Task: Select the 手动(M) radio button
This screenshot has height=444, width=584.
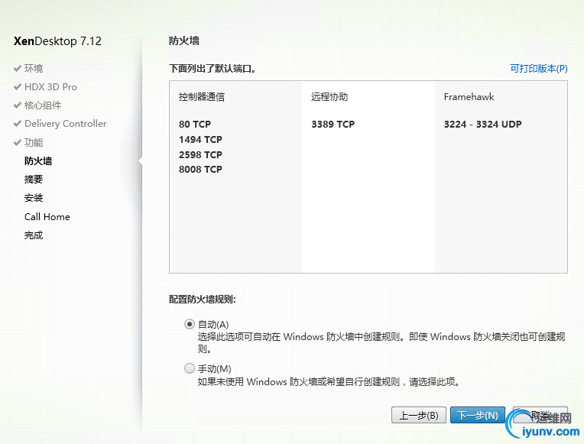Action: (190, 368)
